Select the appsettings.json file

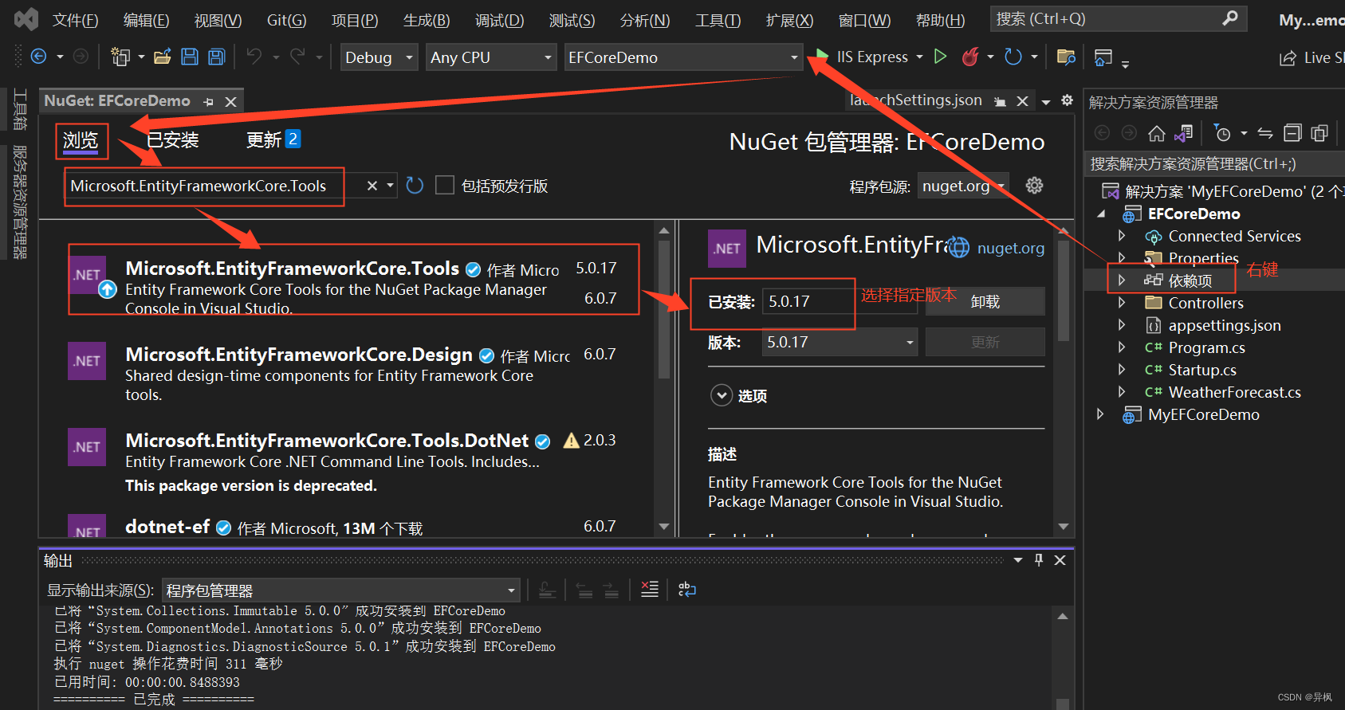(x=1225, y=325)
